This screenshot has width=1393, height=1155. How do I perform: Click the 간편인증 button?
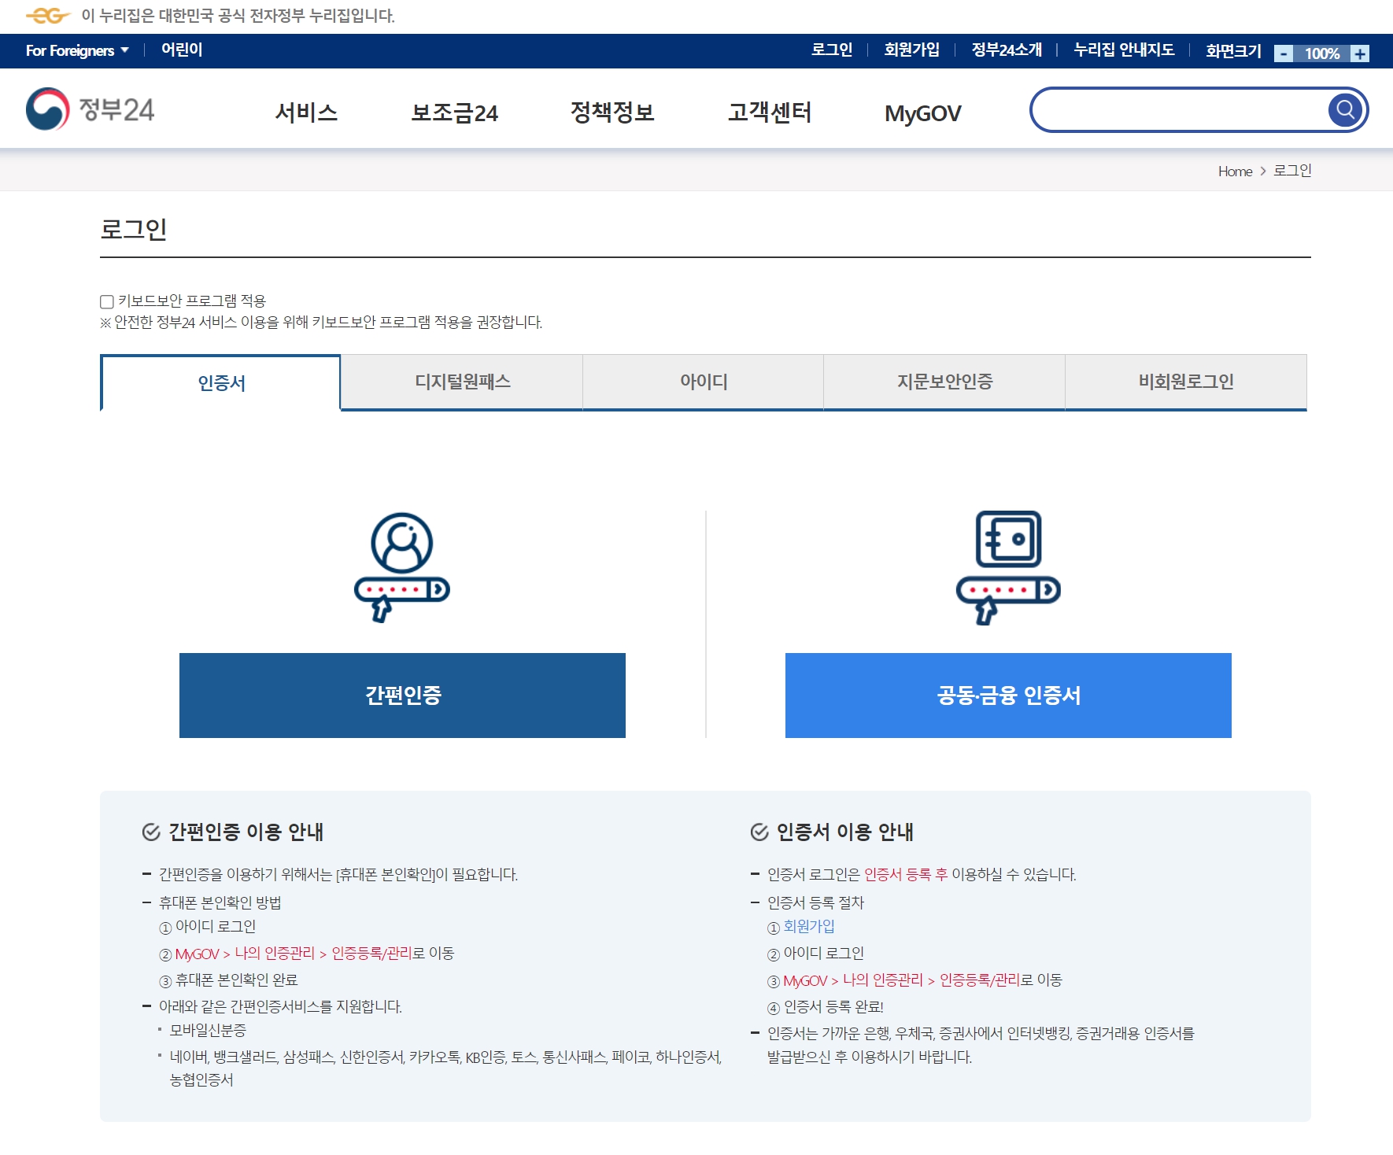[x=401, y=695]
